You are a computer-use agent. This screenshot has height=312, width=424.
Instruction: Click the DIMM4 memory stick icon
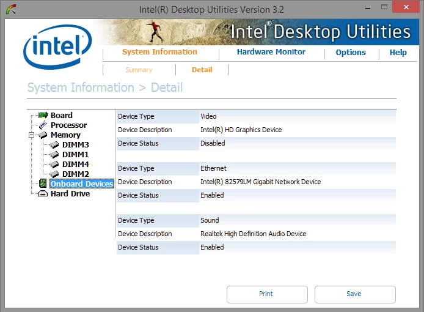(54, 165)
